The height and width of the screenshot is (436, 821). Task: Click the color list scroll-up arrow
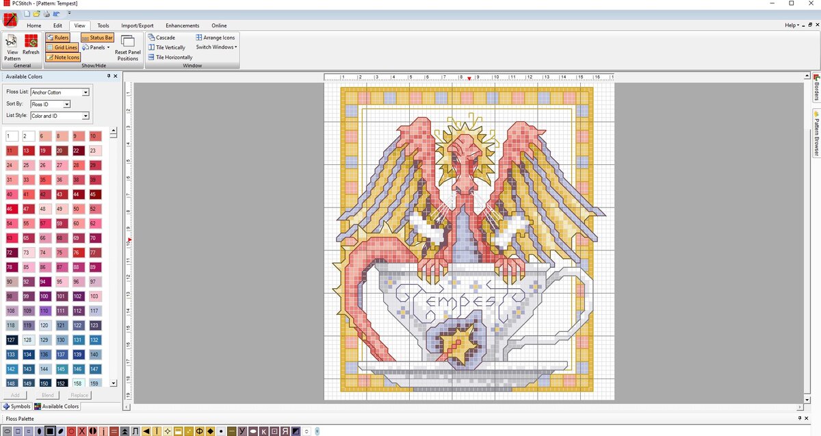(114, 130)
